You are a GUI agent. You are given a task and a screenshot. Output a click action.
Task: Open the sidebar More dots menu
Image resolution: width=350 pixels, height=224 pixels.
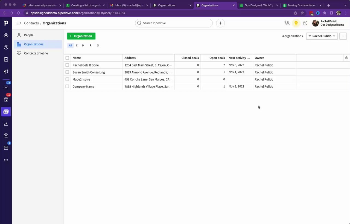6,160
